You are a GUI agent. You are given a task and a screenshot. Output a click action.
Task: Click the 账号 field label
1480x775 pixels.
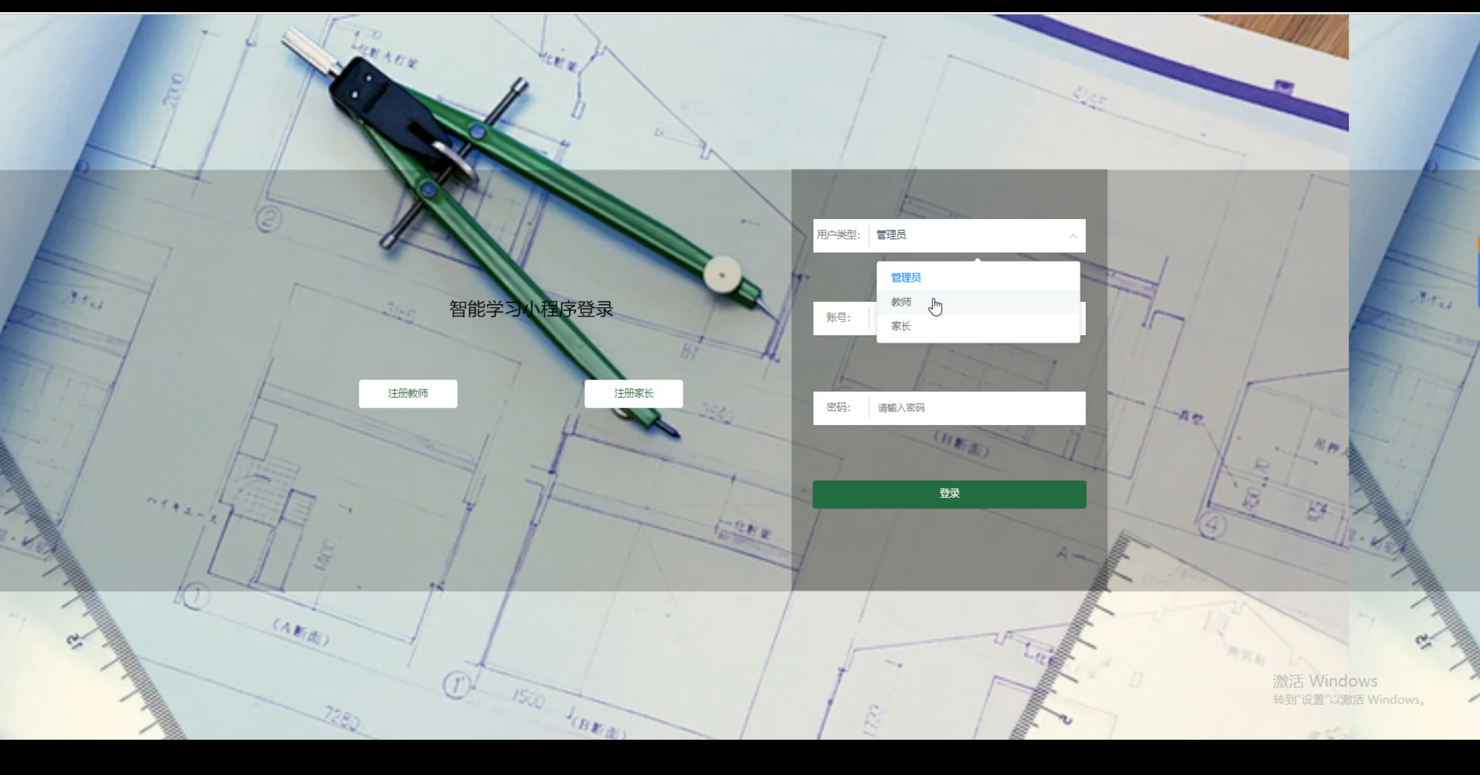[838, 318]
